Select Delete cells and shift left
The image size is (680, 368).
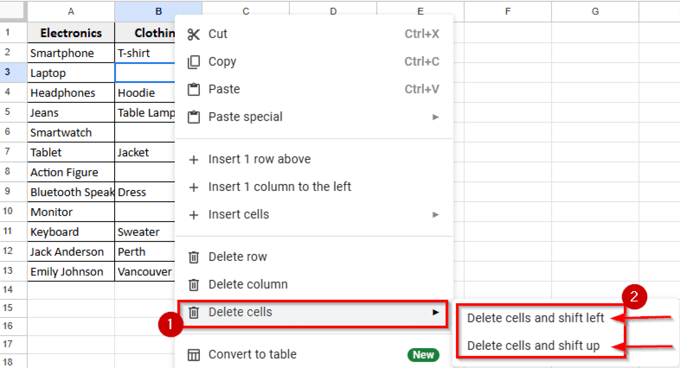535,318
